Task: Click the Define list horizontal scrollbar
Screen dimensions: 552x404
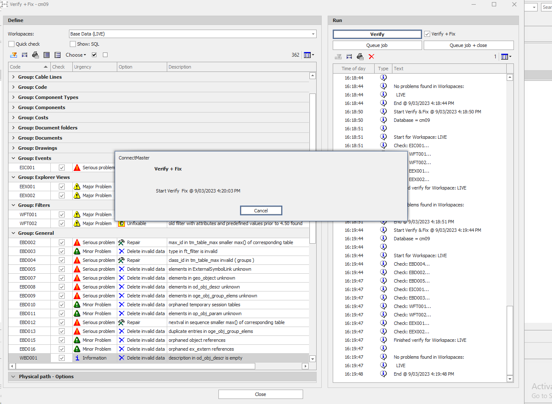Action: coord(135,366)
